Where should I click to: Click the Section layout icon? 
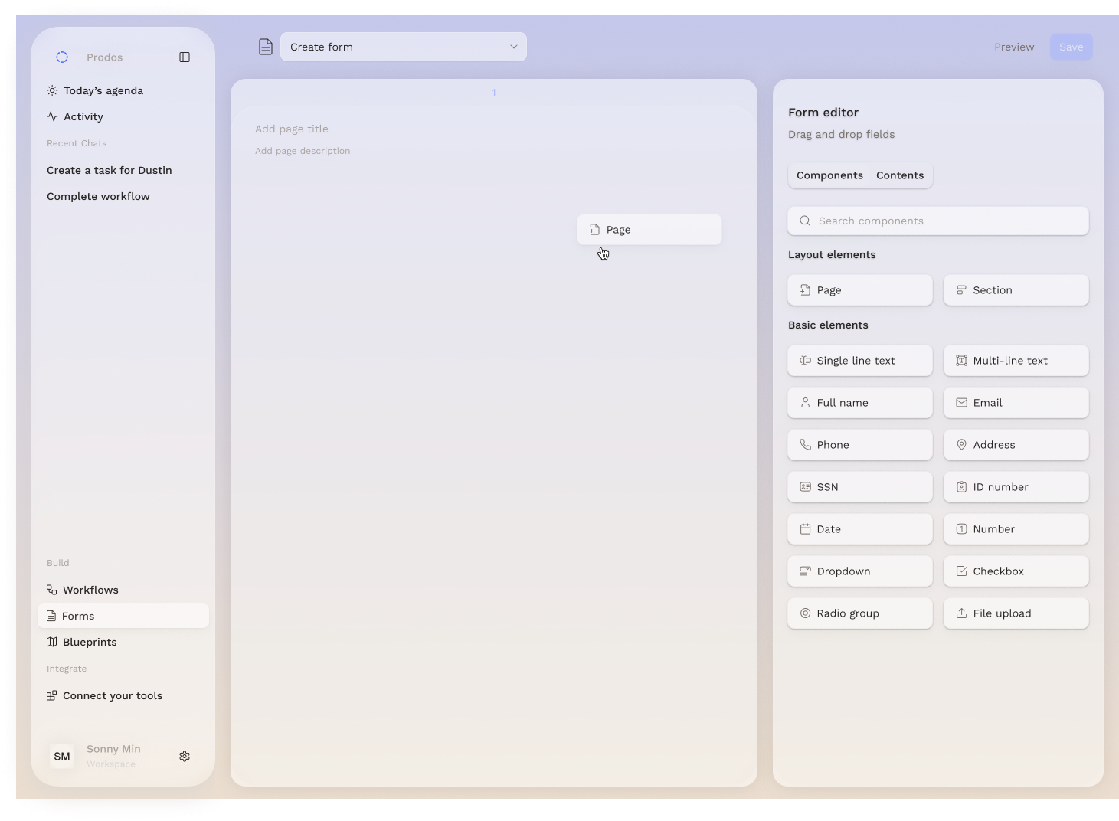coord(961,290)
